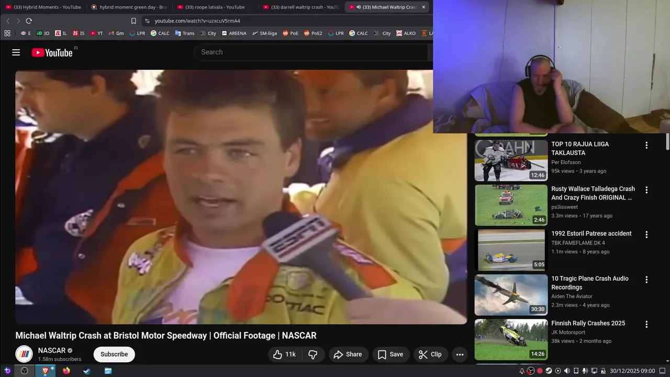Click the YouTube search field
The width and height of the screenshot is (670, 377).
coord(311,52)
